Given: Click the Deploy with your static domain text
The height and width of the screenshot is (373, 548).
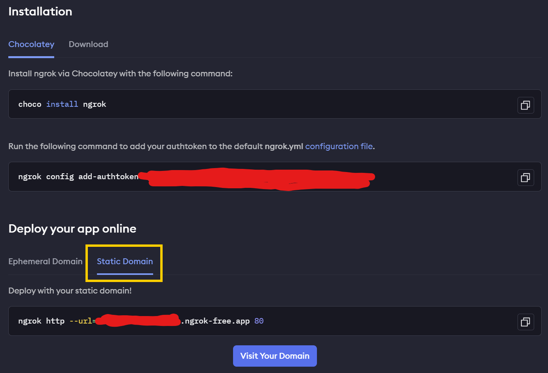Looking at the screenshot, I should tap(70, 291).
